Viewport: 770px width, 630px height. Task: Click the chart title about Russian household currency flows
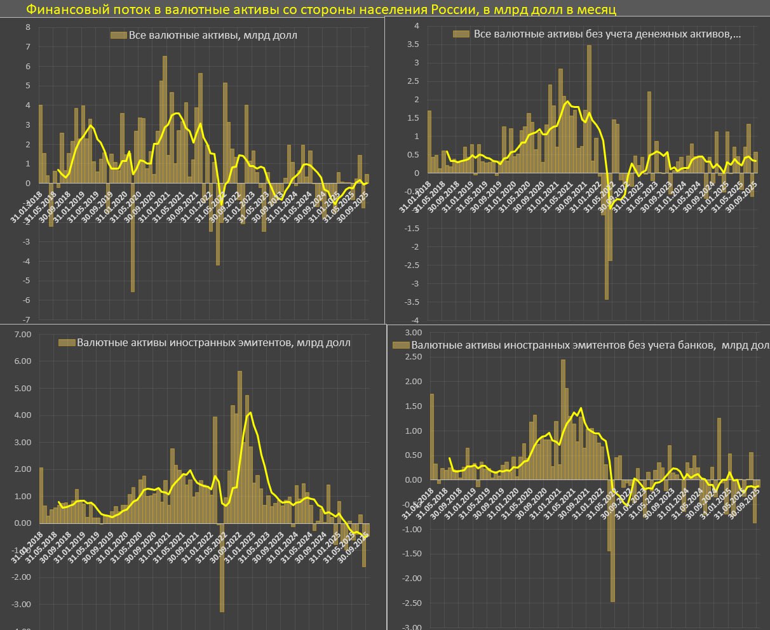[321, 9]
